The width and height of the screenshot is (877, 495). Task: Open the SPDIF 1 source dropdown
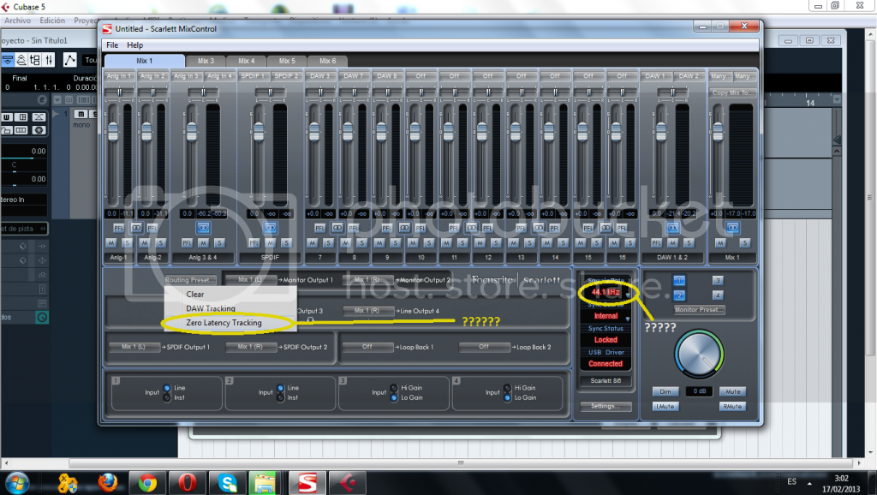pyautogui.click(x=254, y=76)
